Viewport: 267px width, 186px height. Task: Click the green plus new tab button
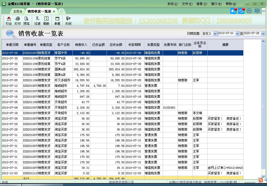pyautogui.click(x=61, y=11)
